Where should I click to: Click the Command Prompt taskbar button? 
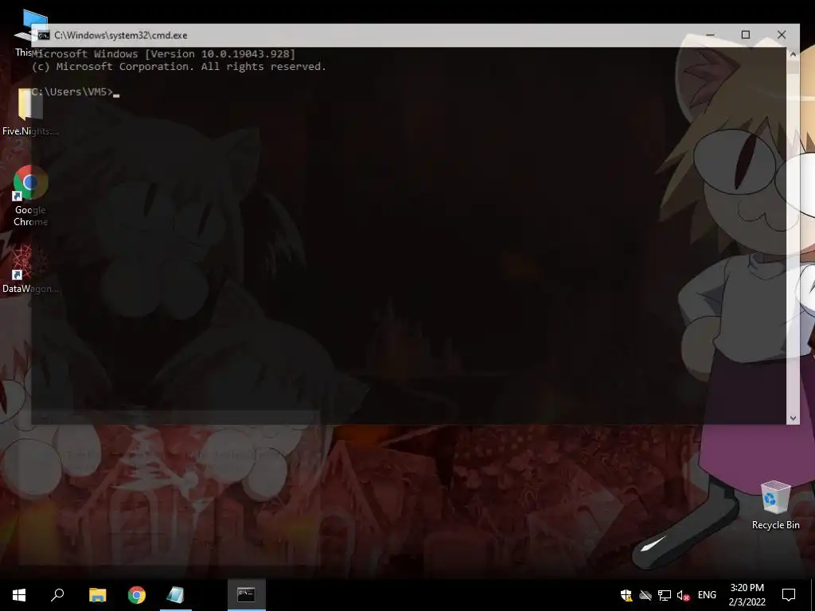pyautogui.click(x=247, y=595)
